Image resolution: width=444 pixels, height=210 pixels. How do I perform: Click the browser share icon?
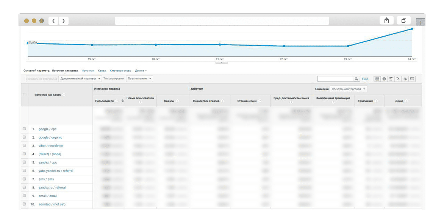[386, 21]
